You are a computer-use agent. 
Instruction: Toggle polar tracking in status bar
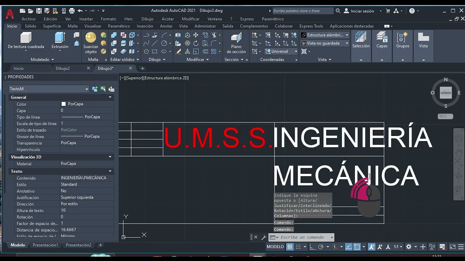pyautogui.click(x=321, y=247)
